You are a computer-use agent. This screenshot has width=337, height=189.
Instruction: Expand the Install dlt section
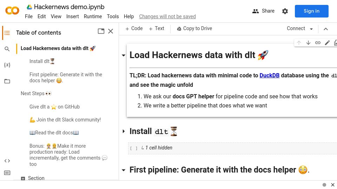tap(124, 131)
